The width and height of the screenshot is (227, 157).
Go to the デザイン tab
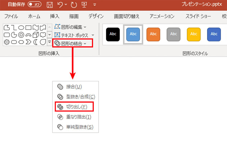click(96, 16)
